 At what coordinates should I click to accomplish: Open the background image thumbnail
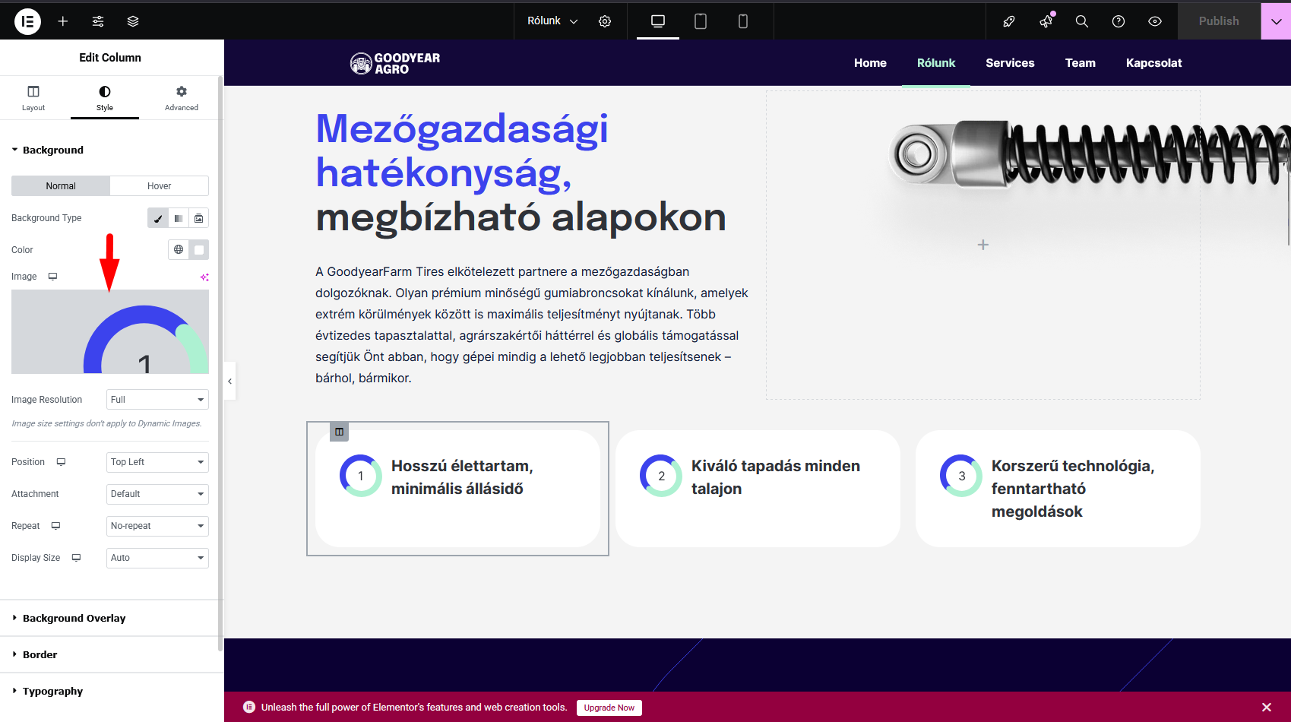pyautogui.click(x=110, y=331)
